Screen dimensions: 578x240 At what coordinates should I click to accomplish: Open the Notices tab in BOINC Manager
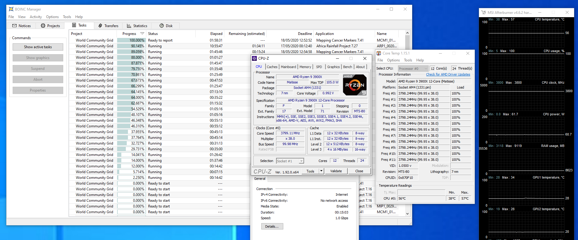click(21, 26)
